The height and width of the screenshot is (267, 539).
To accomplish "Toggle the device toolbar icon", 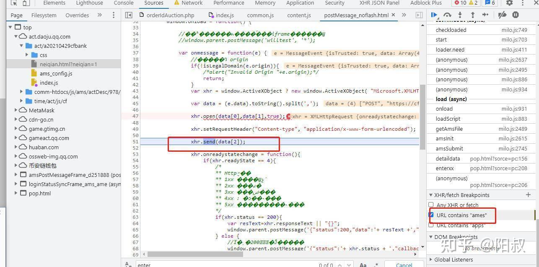I will pos(26,3).
